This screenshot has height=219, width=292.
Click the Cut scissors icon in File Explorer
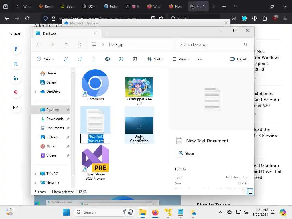click(66, 59)
